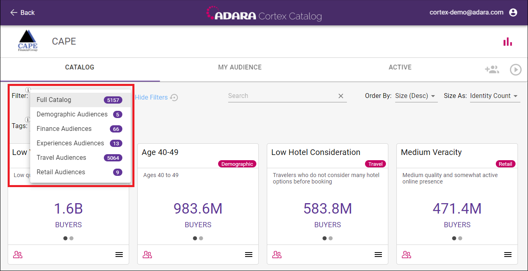Click the 583.8M buyers value
This screenshot has height=271, width=528.
pos(328,209)
